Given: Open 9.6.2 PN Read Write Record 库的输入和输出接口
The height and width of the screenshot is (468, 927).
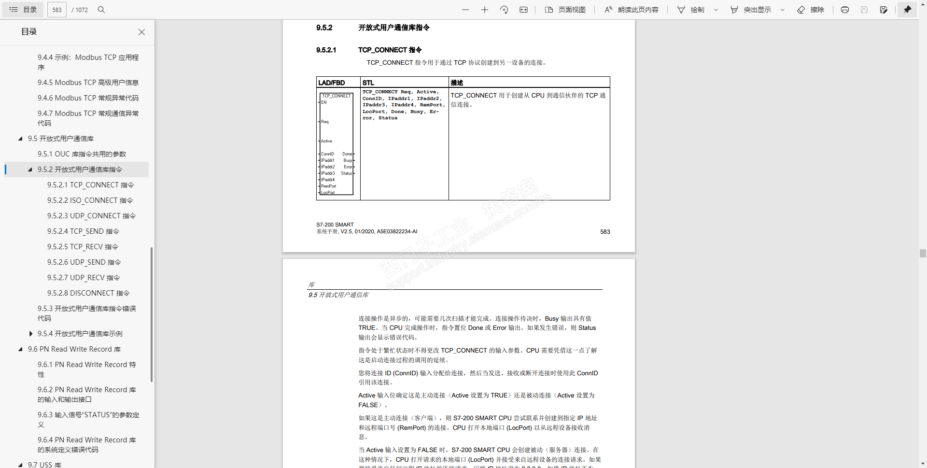Looking at the screenshot, I should (87, 395).
